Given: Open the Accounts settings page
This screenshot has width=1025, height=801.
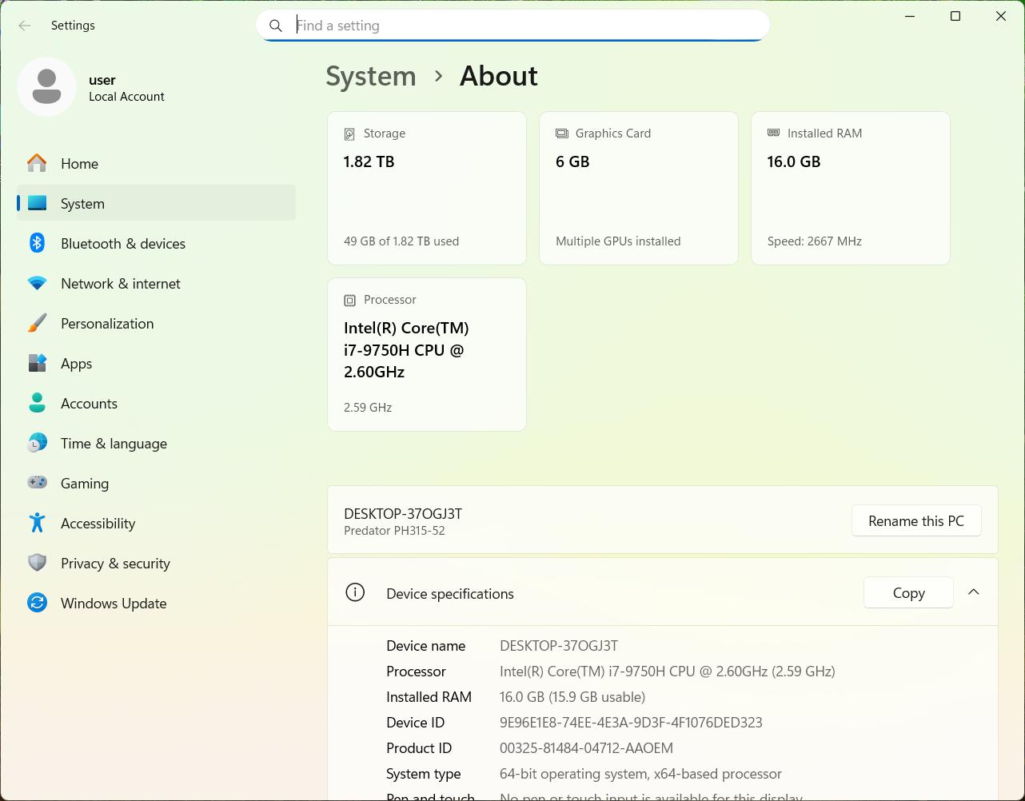Looking at the screenshot, I should (89, 404).
